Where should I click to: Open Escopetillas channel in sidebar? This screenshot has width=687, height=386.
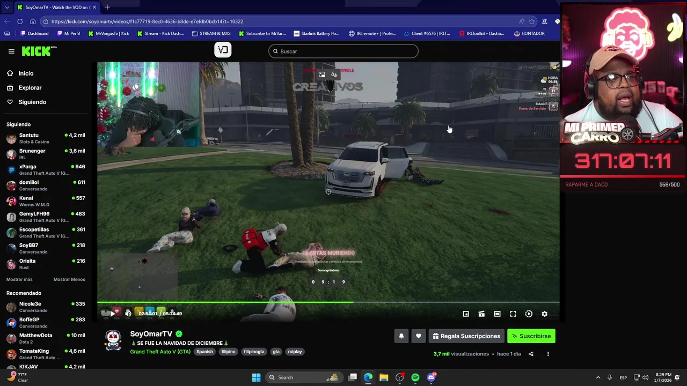pyautogui.click(x=46, y=232)
